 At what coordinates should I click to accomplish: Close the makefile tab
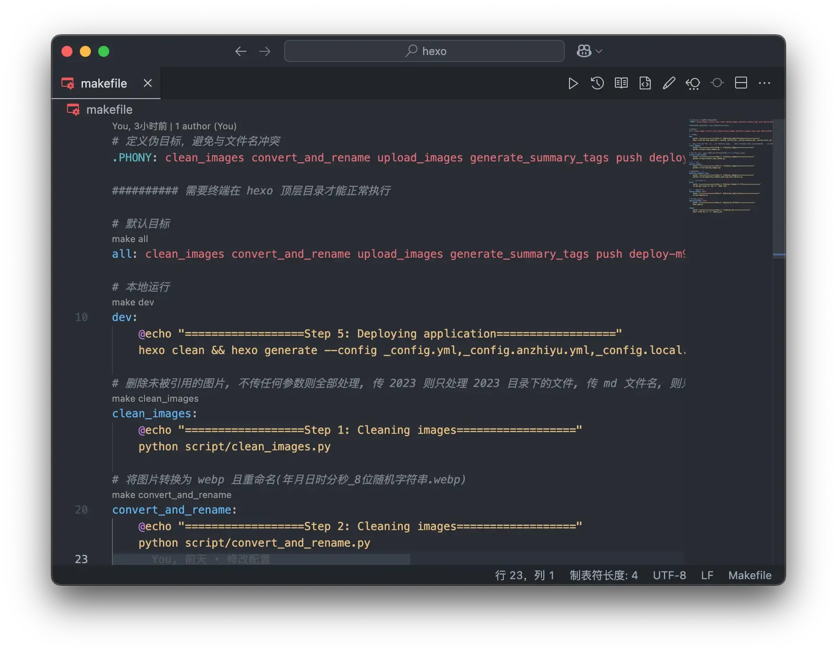point(147,83)
